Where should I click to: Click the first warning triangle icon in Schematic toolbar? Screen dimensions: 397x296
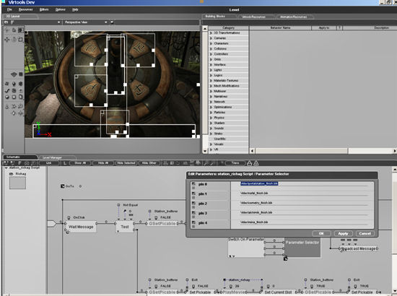click(250, 163)
